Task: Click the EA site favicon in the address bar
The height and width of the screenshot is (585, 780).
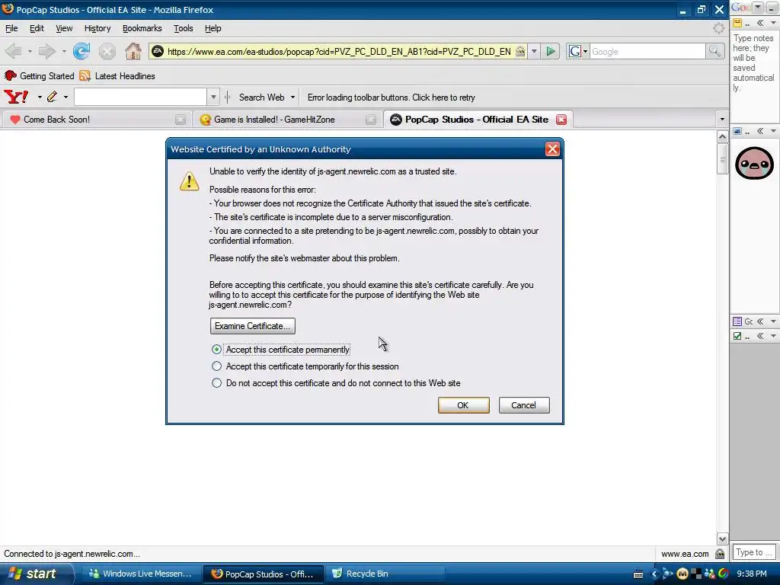Action: [x=158, y=51]
